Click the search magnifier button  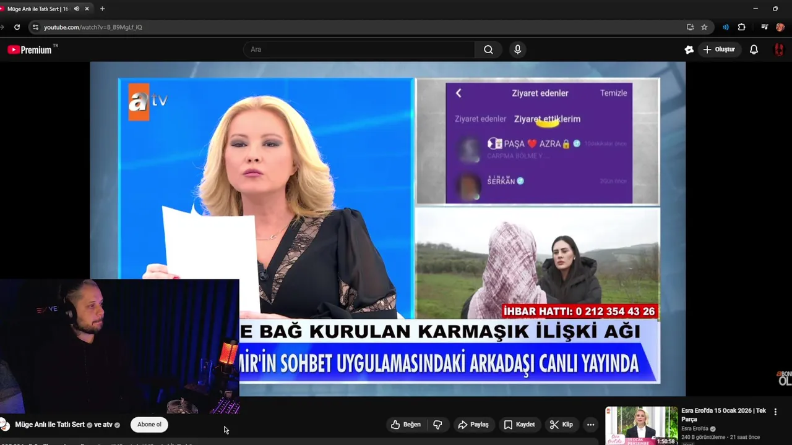488,49
